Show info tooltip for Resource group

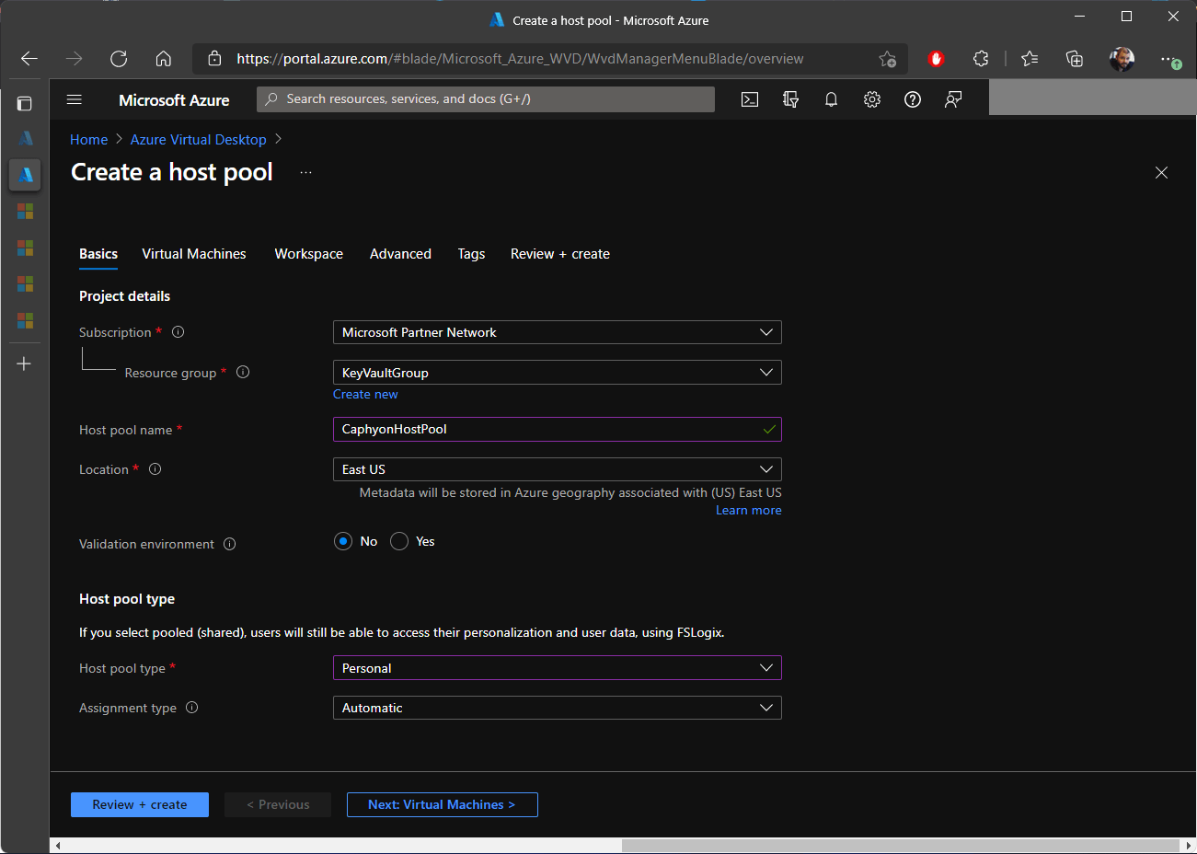(243, 372)
